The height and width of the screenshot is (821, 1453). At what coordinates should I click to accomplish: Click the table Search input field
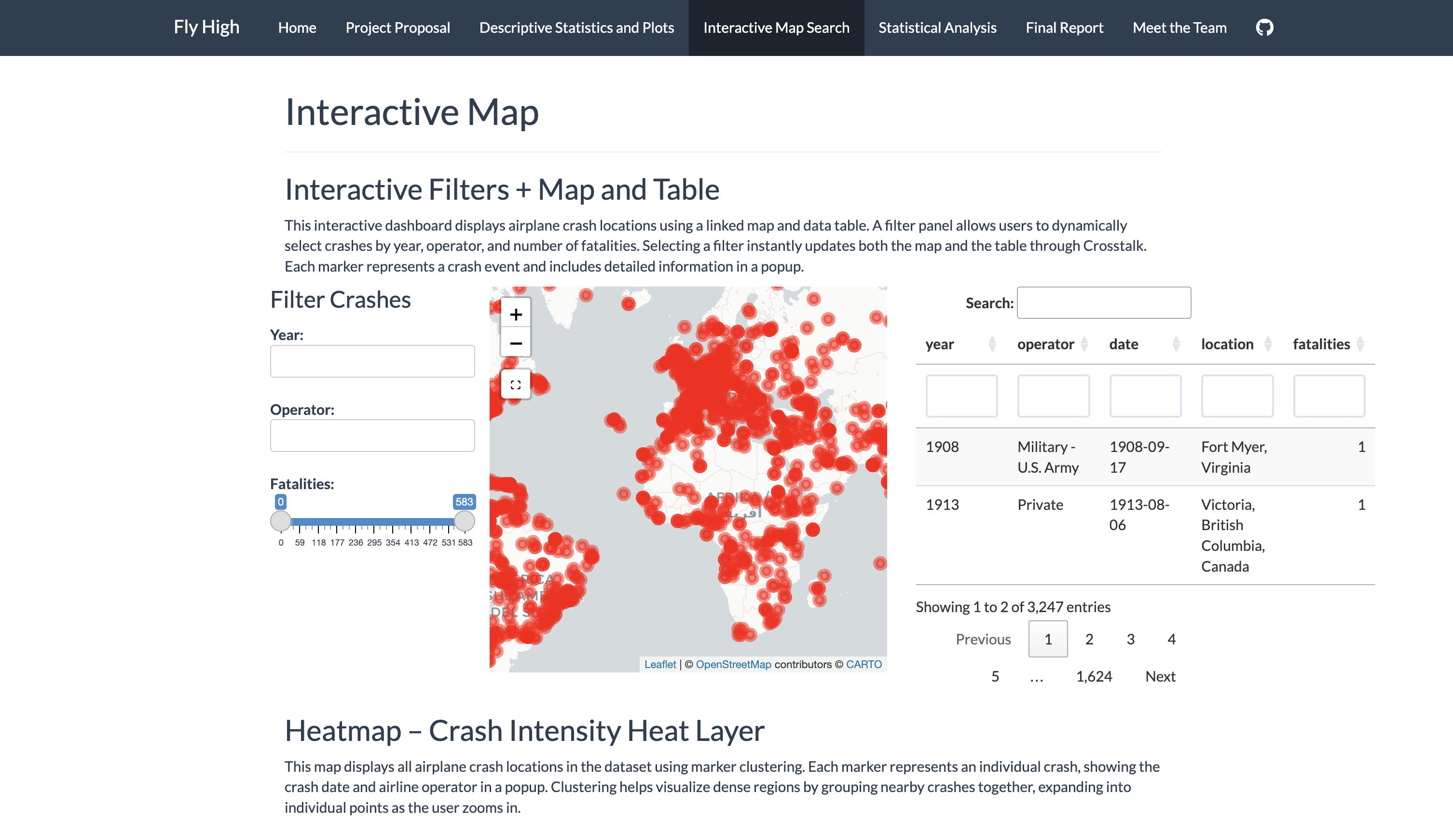[x=1103, y=303]
